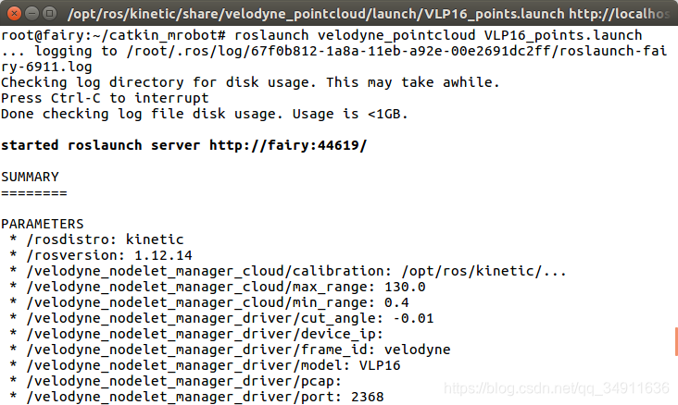Click the frame_id velodyne value
Screen dimensions: 678x405
click(417, 350)
